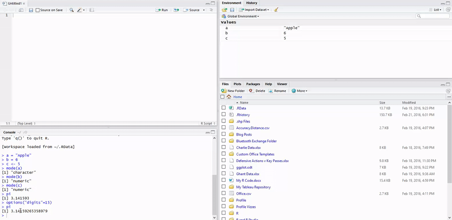Check the box next to Accuracy.Distance.csv
This screenshot has height=220, width=452.
click(224, 128)
